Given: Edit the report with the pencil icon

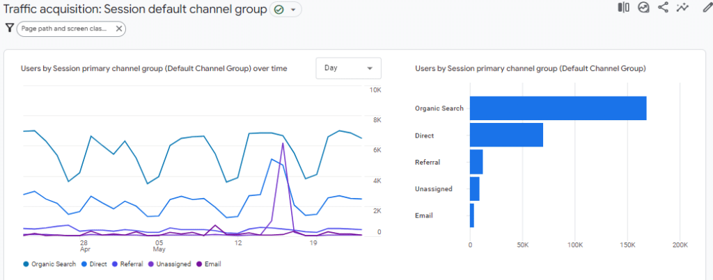Looking at the screenshot, I should (707, 8).
